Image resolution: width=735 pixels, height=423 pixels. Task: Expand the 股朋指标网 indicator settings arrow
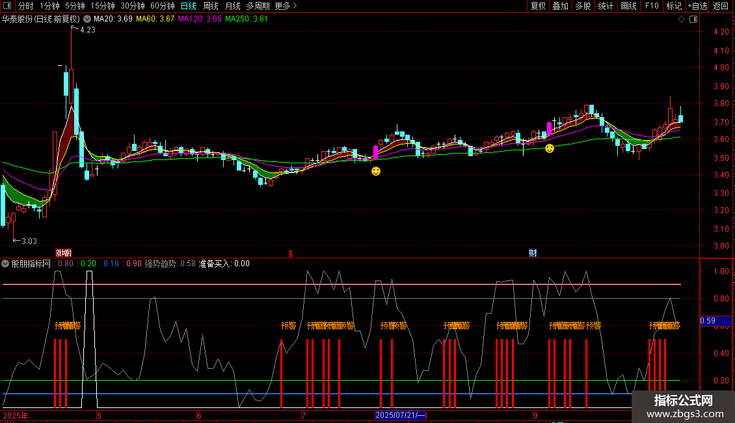click(x=6, y=264)
